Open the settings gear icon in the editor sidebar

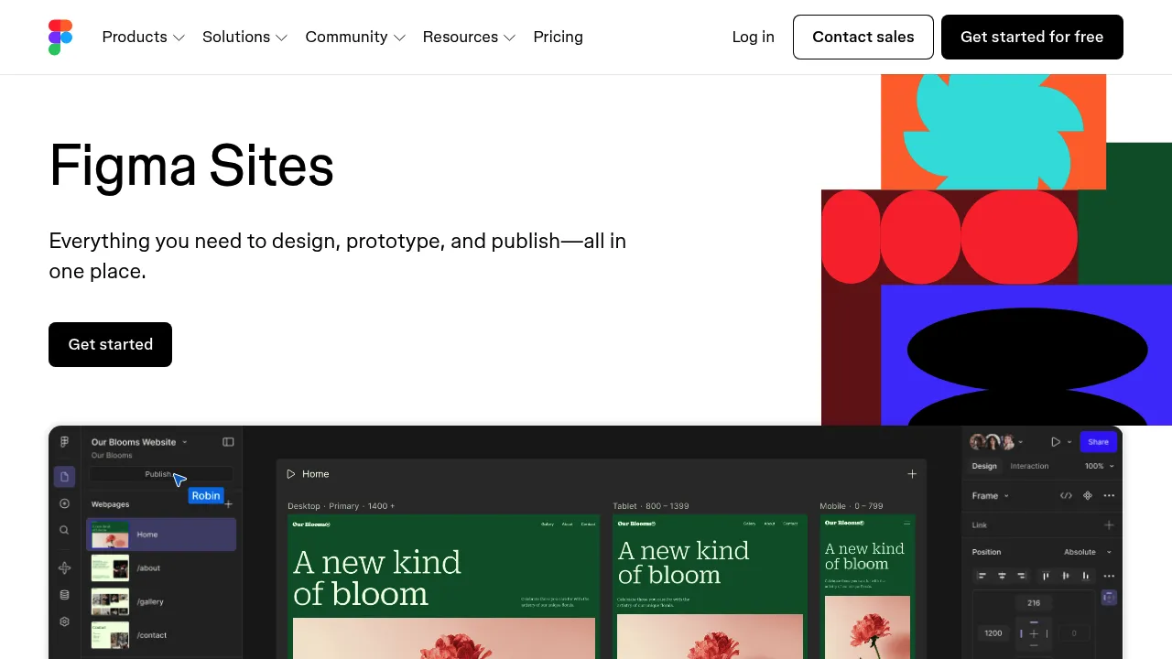(64, 621)
